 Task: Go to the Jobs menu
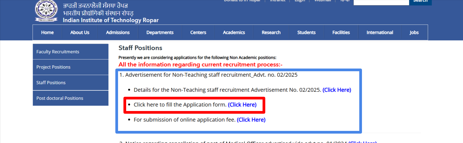414,33
